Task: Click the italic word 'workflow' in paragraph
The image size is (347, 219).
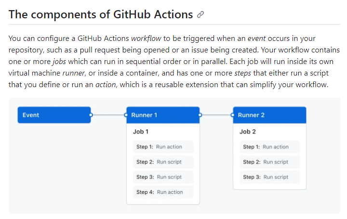Action: (x=146, y=39)
